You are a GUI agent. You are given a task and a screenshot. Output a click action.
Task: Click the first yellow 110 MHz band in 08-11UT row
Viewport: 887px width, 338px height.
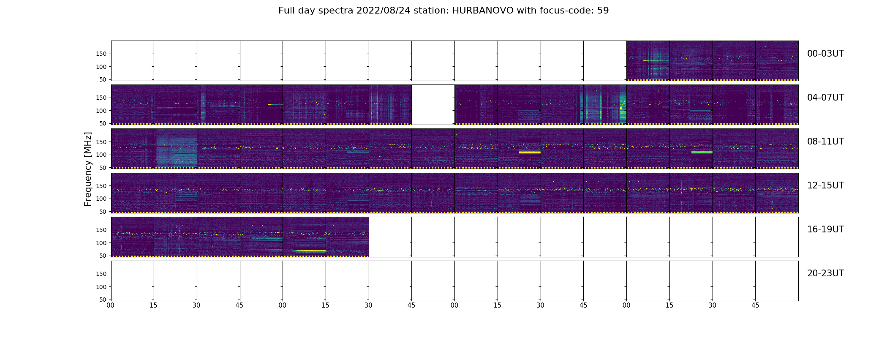click(x=530, y=152)
